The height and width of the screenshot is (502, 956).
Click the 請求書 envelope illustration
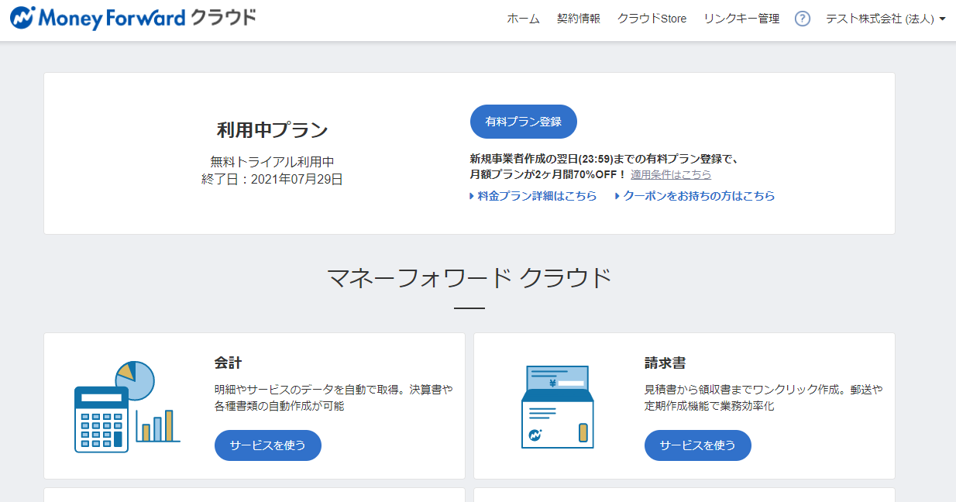[558, 407]
